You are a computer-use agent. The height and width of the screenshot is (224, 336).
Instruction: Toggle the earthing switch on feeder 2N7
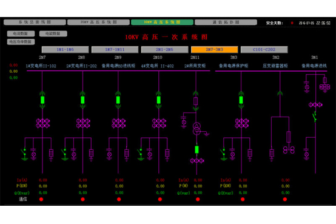pos(24,154)
